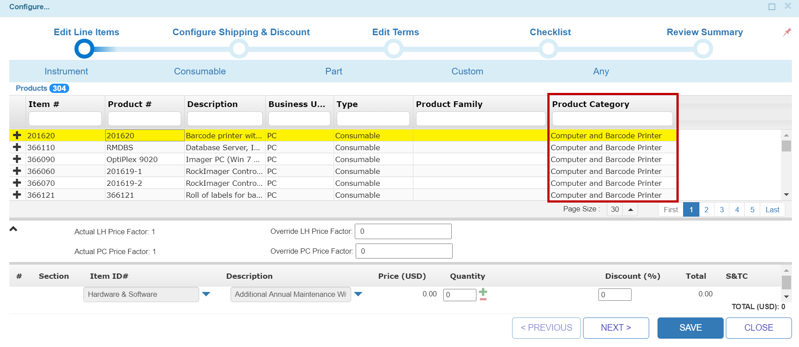799x347 pixels.
Task: Select the Checklist step circle
Action: tap(549, 49)
